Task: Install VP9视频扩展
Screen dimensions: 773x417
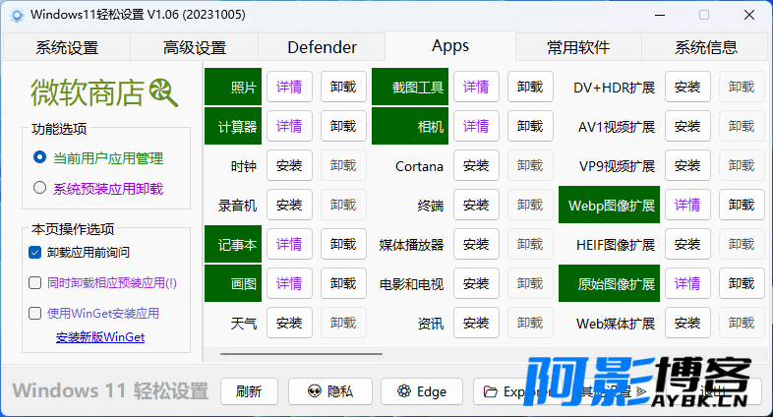Action: [687, 165]
